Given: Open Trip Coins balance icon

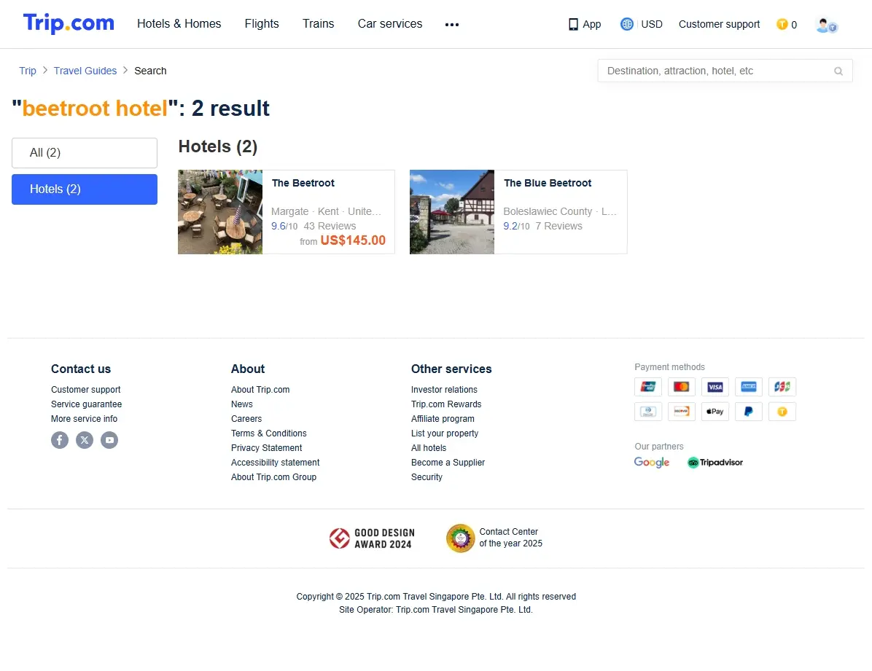Looking at the screenshot, I should (782, 25).
